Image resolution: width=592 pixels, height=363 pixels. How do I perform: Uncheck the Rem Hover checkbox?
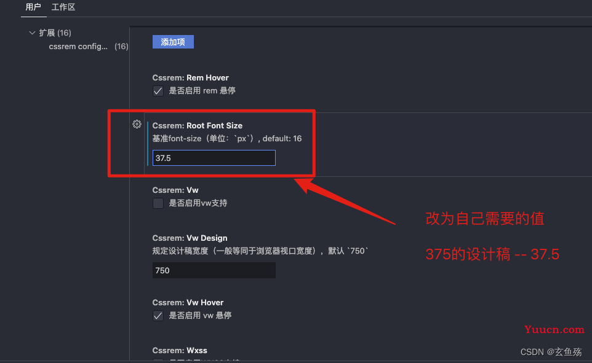tap(158, 91)
